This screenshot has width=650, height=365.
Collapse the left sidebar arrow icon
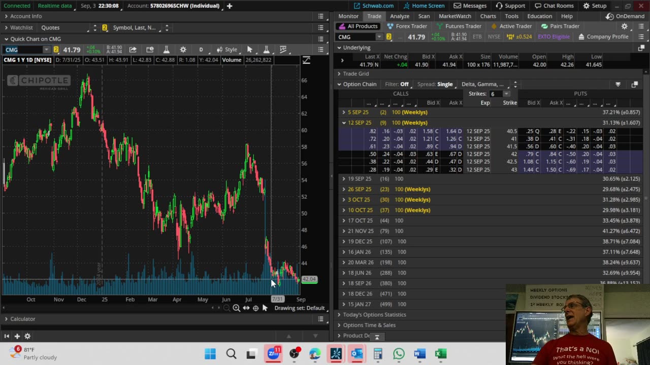coord(7,336)
